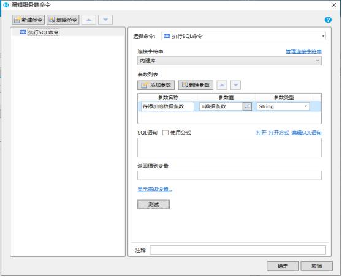Click the 删除参数 (delete parameter) button
Screen dimensions: 342x277
pyautogui.click(x=196, y=85)
